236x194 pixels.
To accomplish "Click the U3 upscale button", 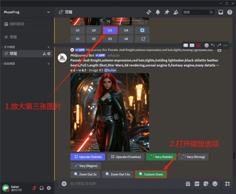I will coord(110,31).
